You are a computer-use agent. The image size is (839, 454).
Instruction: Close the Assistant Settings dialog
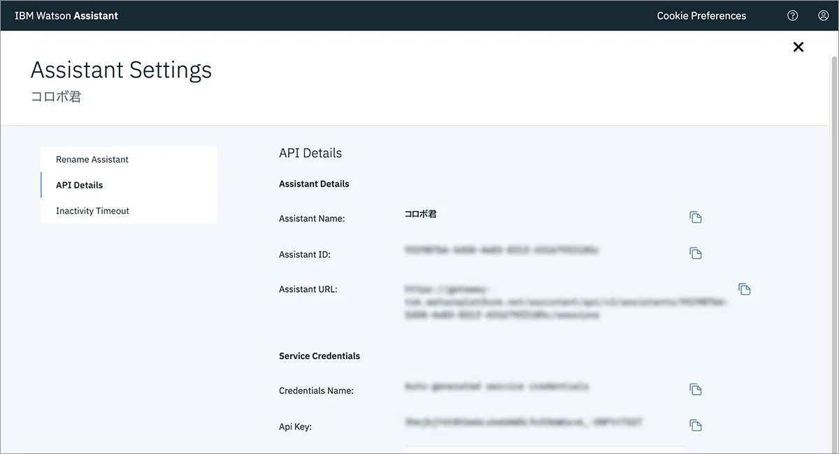798,47
